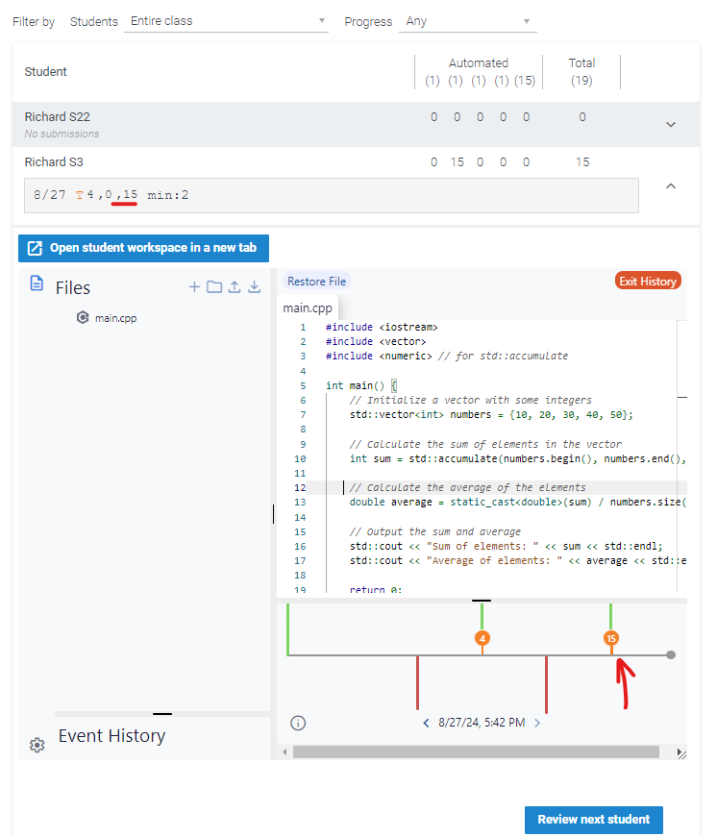
Task: Click the download files icon
Action: pyautogui.click(x=255, y=287)
